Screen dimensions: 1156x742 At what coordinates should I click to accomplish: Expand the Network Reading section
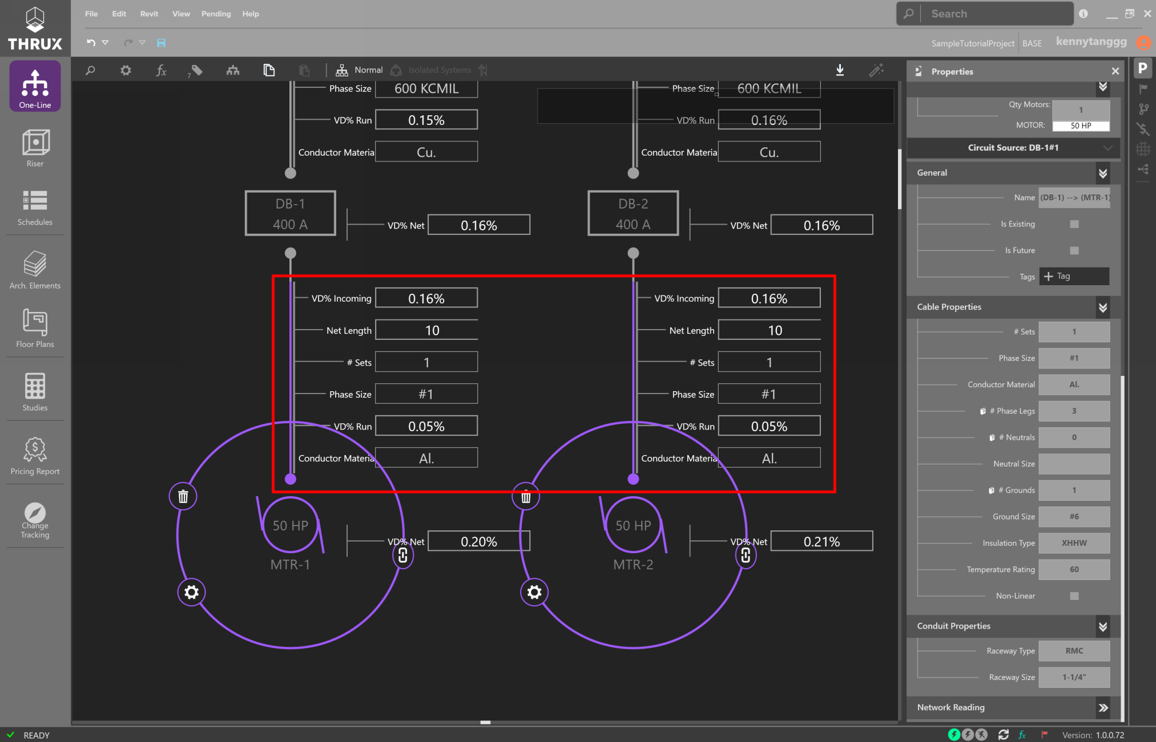coord(1103,708)
